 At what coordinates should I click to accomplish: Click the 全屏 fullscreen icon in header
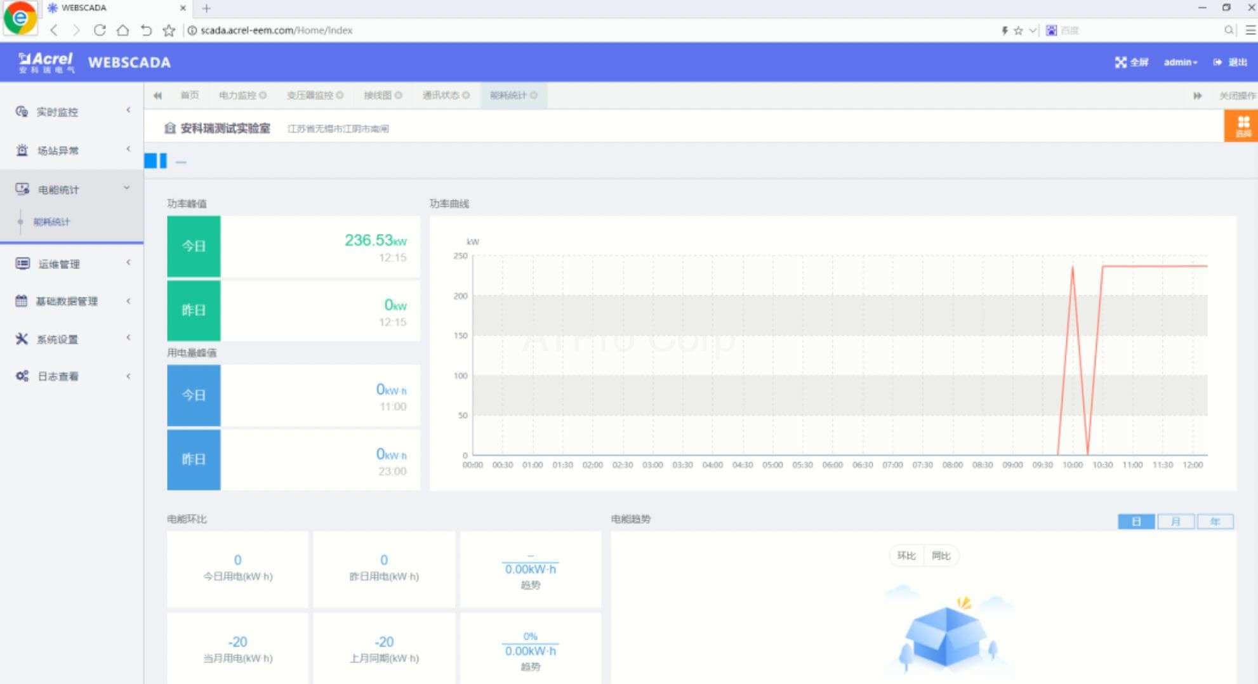[x=1121, y=62]
